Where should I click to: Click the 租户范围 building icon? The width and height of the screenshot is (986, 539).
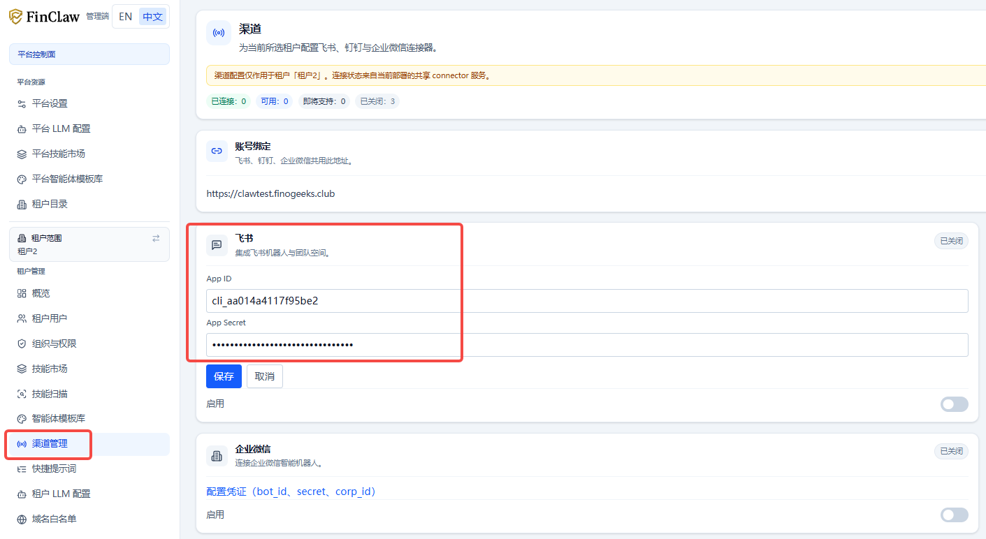click(x=22, y=238)
